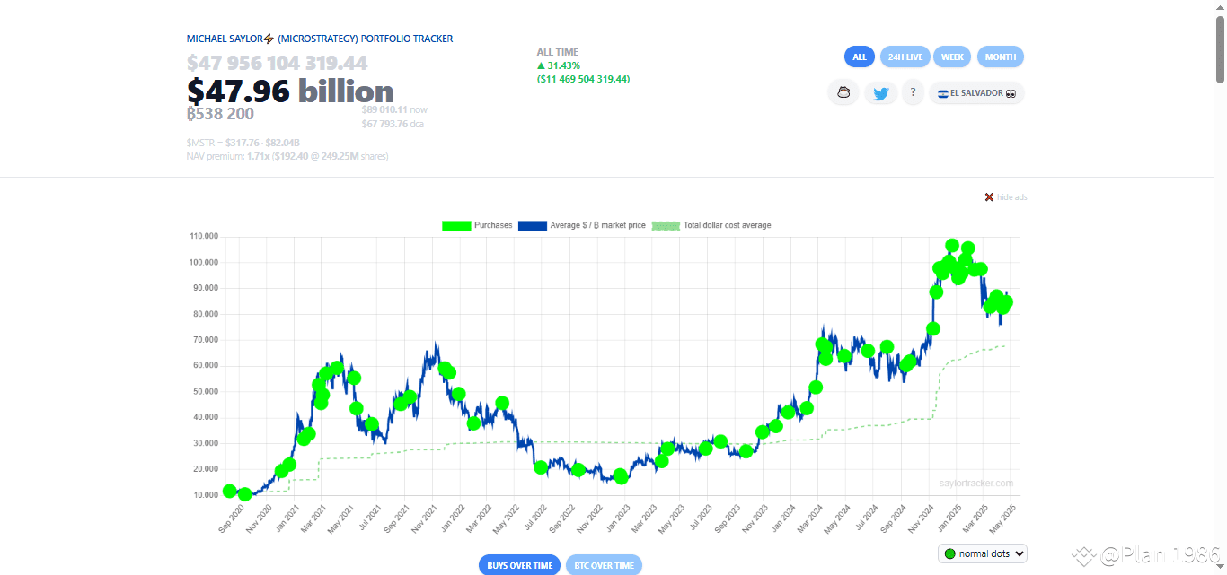Click the coffee cup donation icon

click(843, 92)
